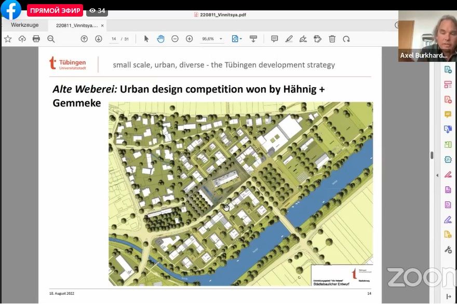Image resolution: width=457 pixels, height=304 pixels.
Task: Go to previous page with up arrow
Action: pos(84,39)
